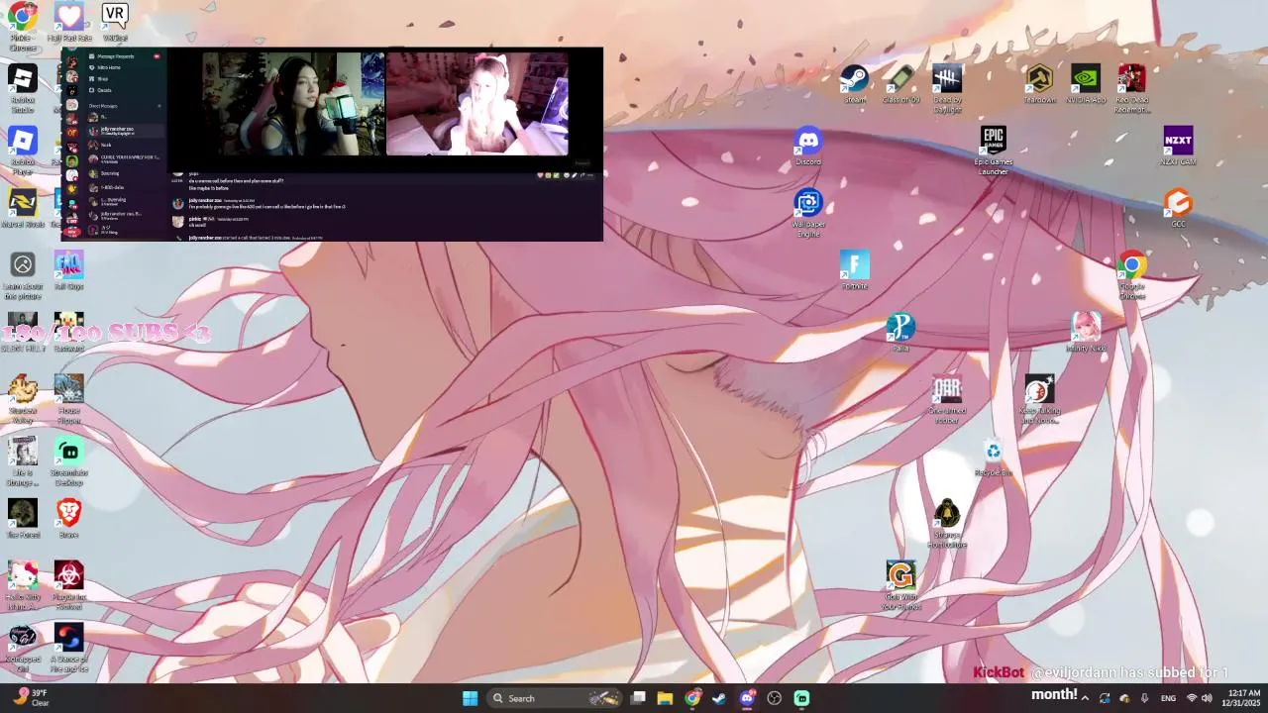Open Epic Games Launcher desktop icon
Screen dimensions: 1268x713
click(x=994, y=152)
